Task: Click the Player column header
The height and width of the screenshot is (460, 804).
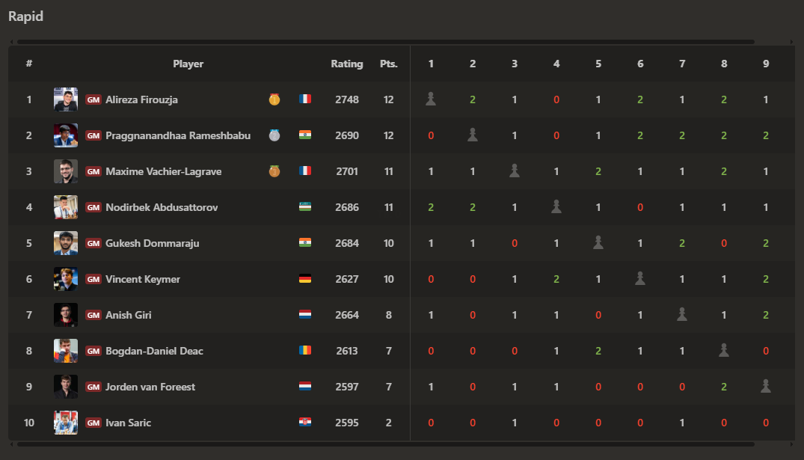Action: tap(188, 64)
